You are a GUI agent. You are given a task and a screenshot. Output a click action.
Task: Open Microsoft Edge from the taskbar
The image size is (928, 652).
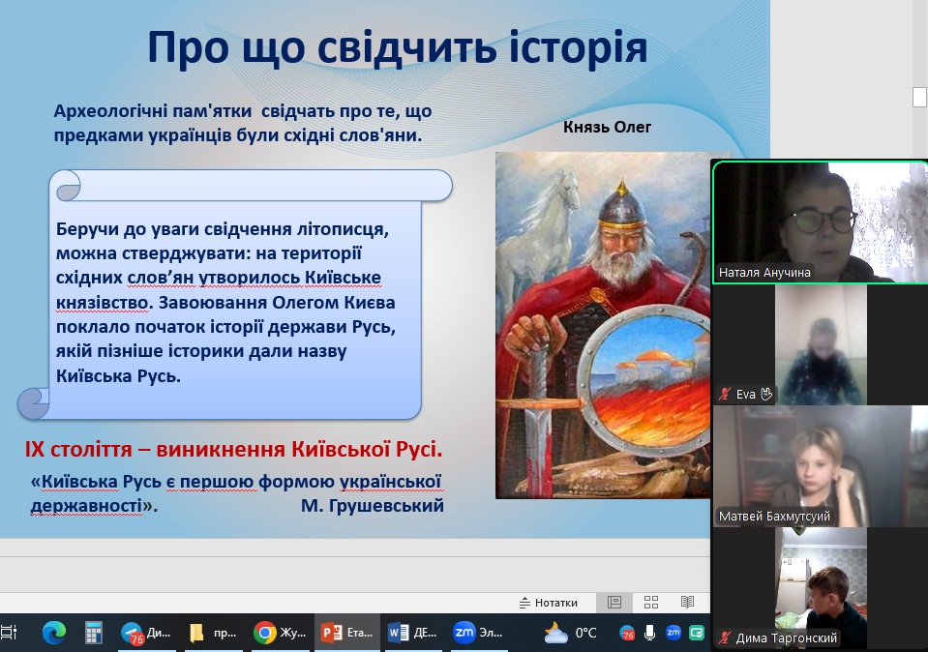point(54,633)
